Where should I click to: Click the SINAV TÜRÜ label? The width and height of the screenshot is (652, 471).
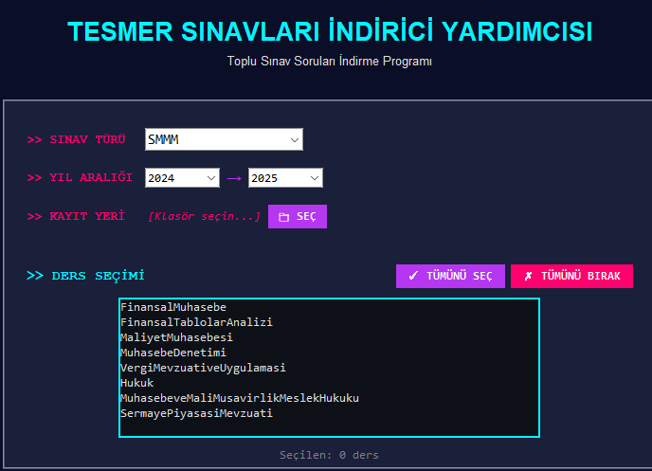click(x=76, y=139)
